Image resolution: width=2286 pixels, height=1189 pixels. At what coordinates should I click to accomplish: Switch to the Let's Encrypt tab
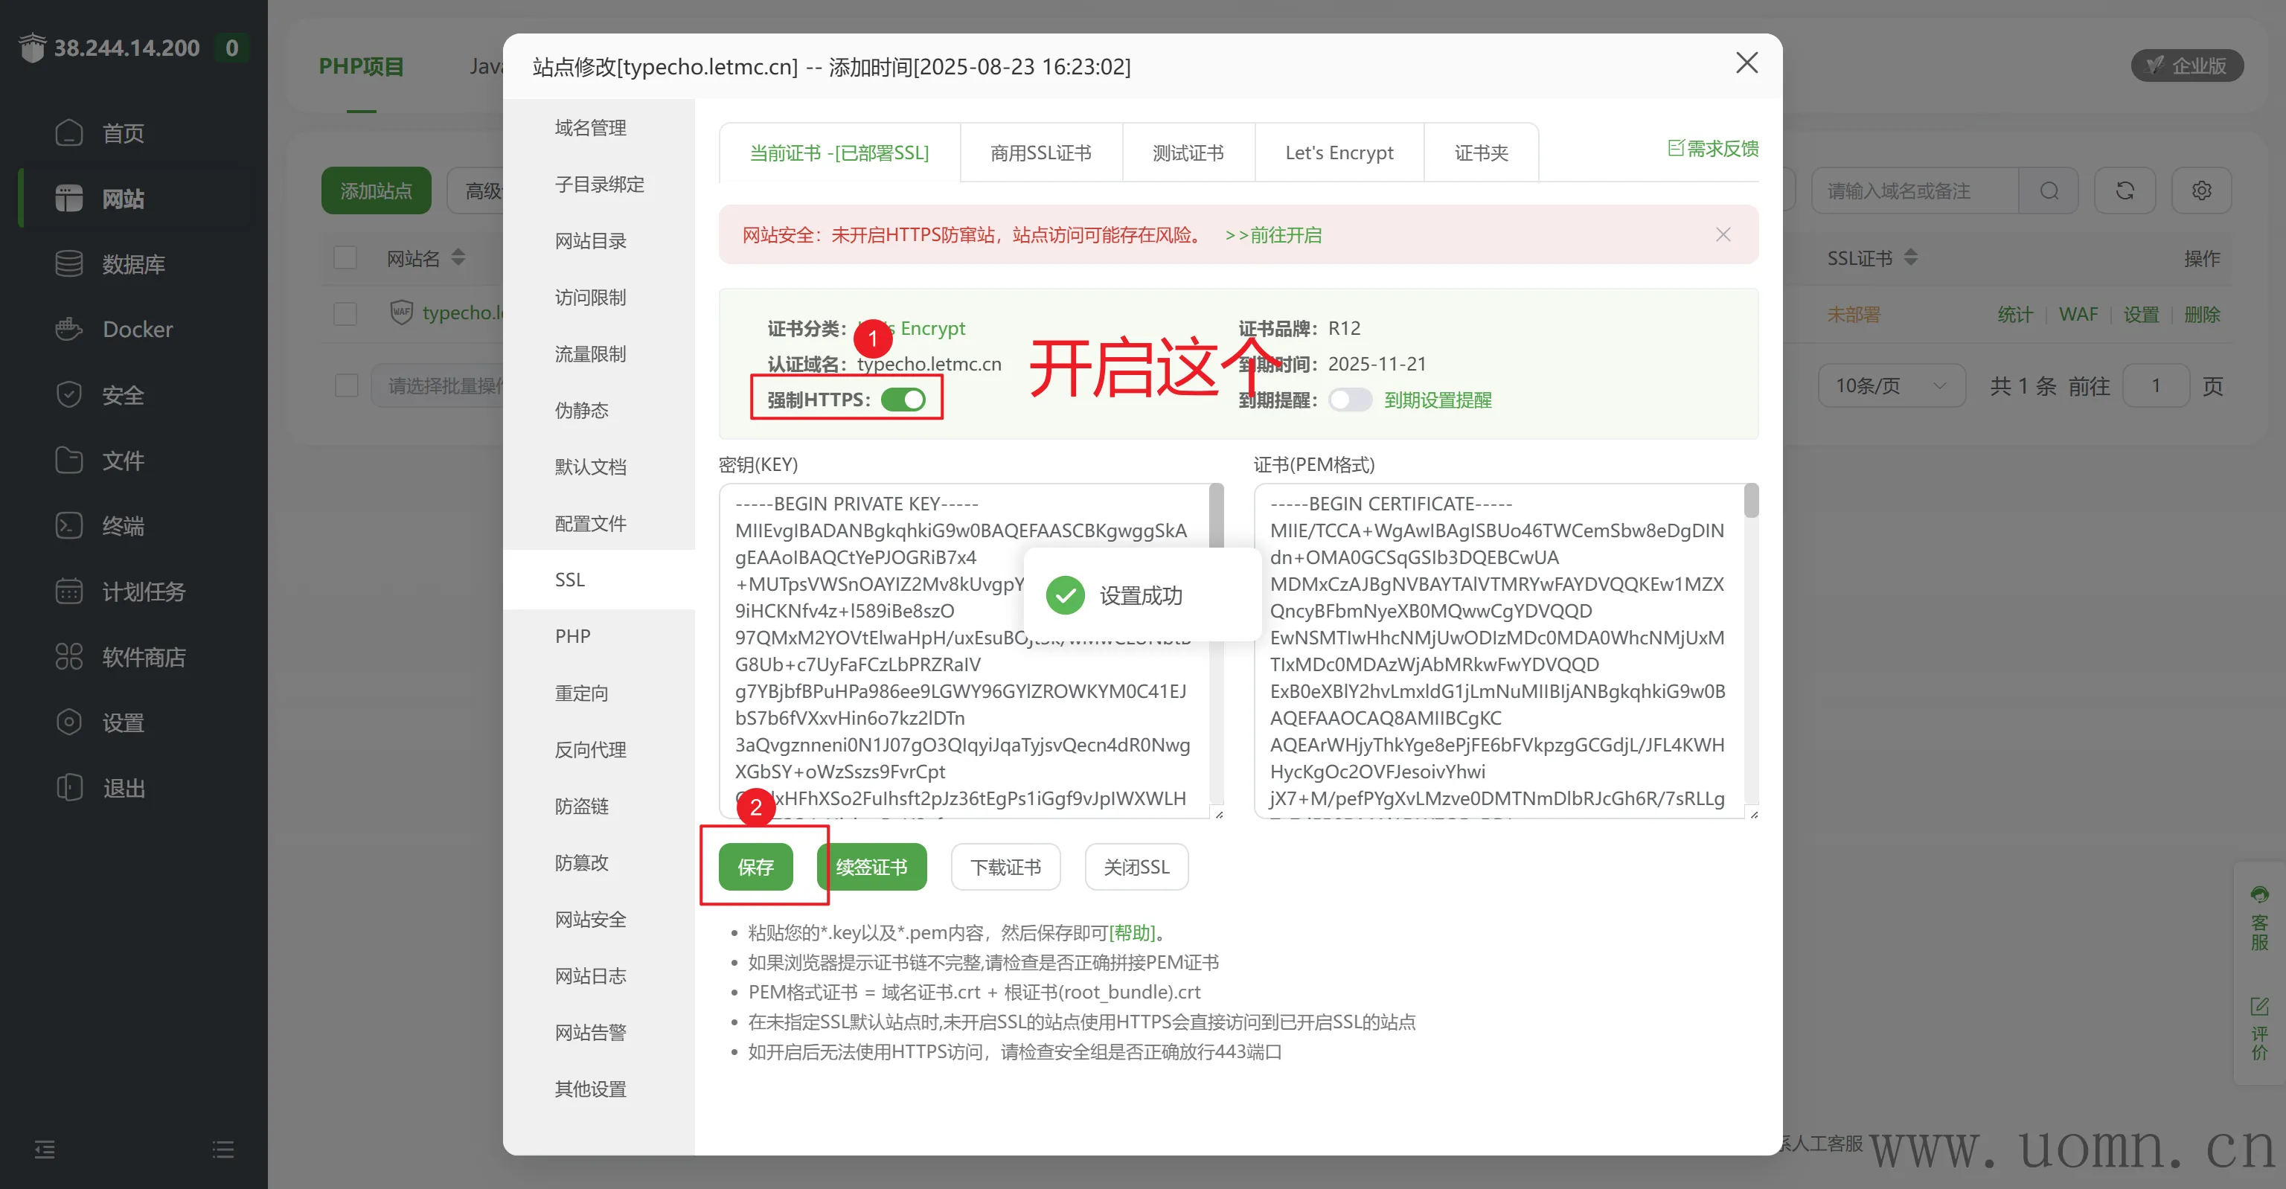click(1338, 153)
